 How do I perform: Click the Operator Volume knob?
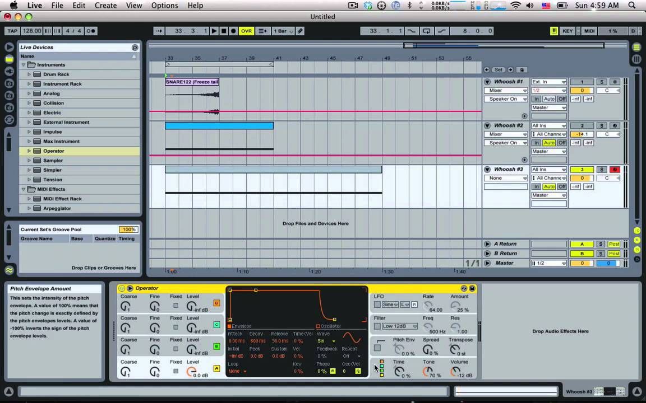tap(455, 372)
